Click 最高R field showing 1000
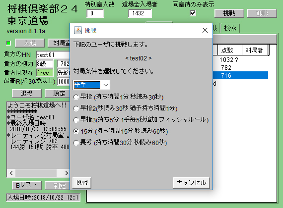Image resolution: width=283 pixels, height=208 pixels. (x=64, y=82)
